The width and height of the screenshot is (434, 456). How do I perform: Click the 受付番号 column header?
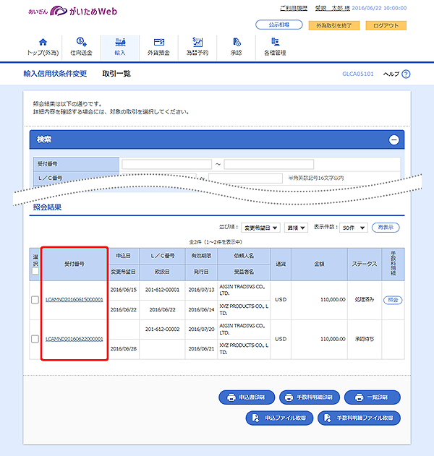[75, 264]
